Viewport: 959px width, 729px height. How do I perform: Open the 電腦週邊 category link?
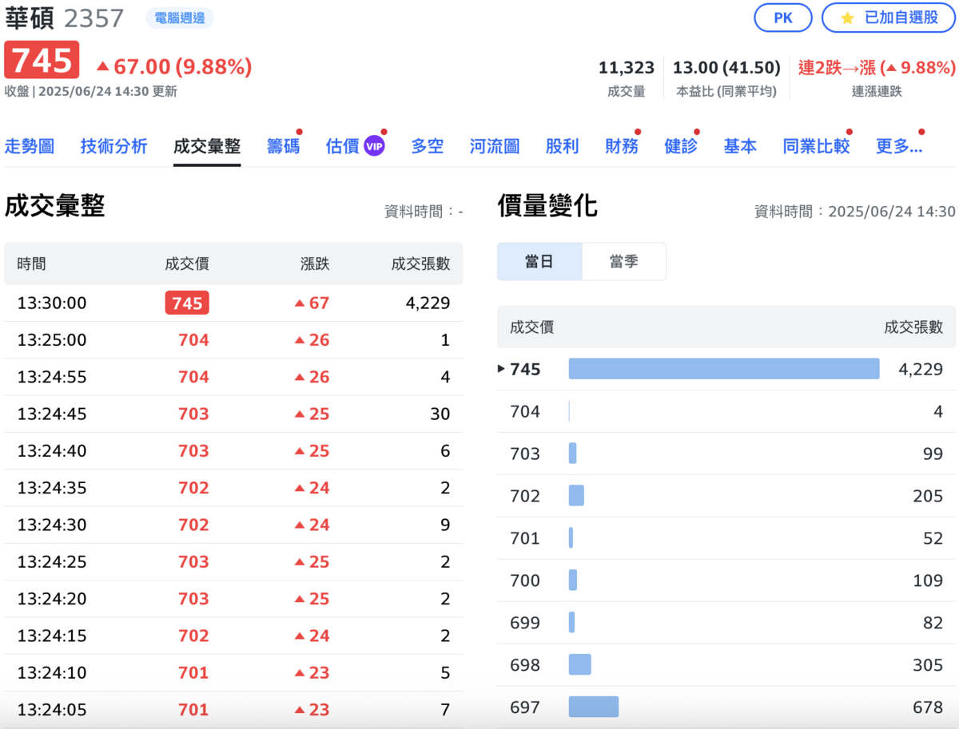coord(179,18)
